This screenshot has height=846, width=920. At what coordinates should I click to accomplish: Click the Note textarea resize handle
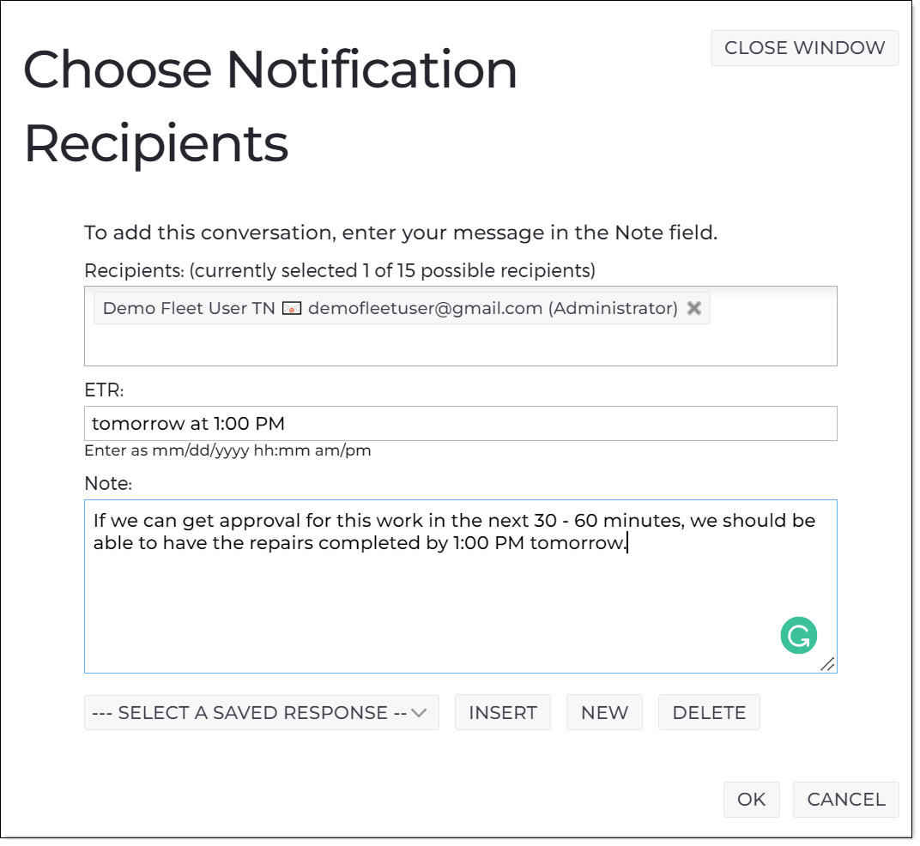click(827, 664)
